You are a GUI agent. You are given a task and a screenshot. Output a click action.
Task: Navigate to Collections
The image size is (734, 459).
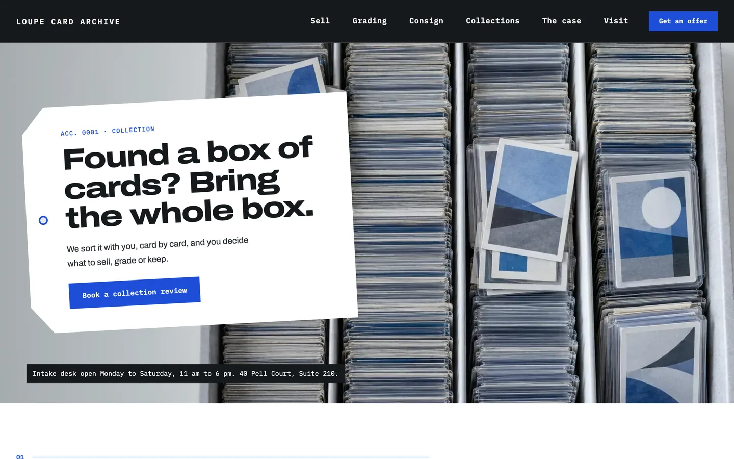point(492,21)
